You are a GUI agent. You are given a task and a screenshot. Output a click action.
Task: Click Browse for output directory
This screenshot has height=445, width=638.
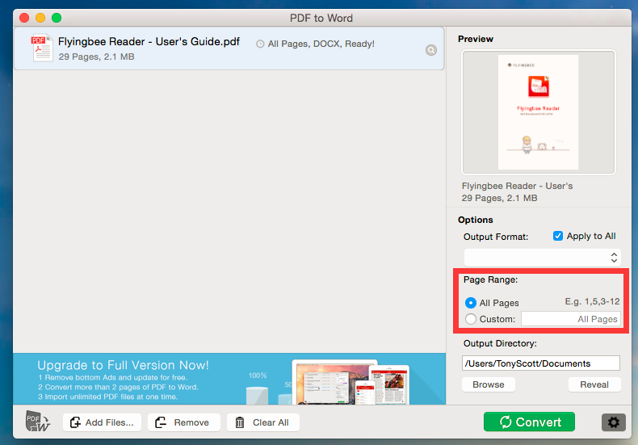click(x=489, y=384)
